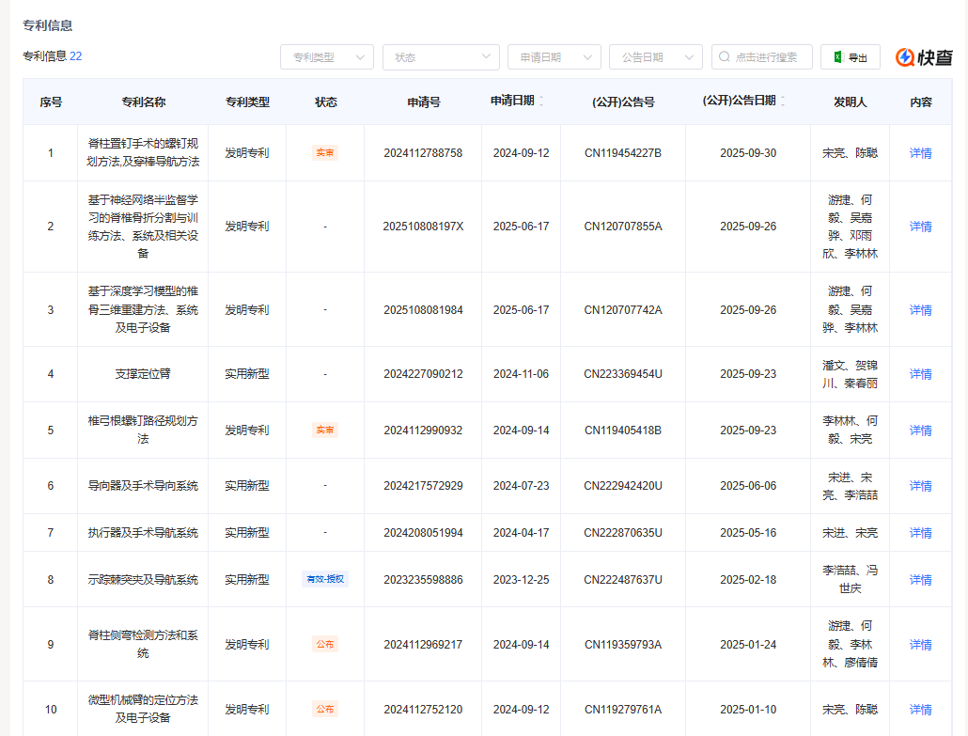Screen dimensions: 968x736
Task: Click the 点击进行搜索 search input field
Action: click(771, 57)
